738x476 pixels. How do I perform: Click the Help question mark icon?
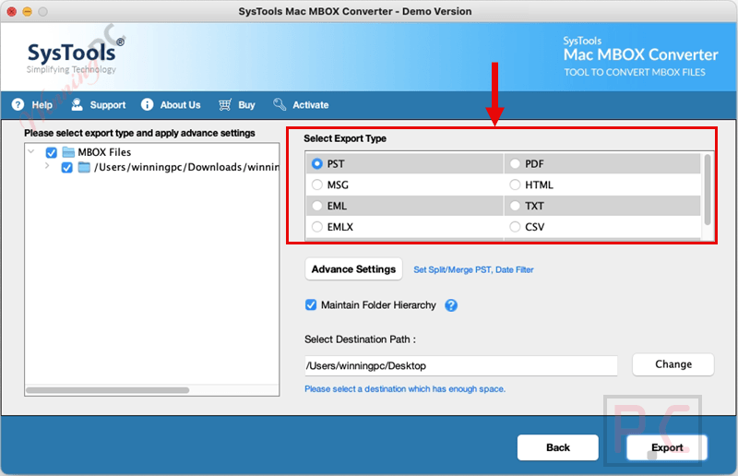pos(18,104)
